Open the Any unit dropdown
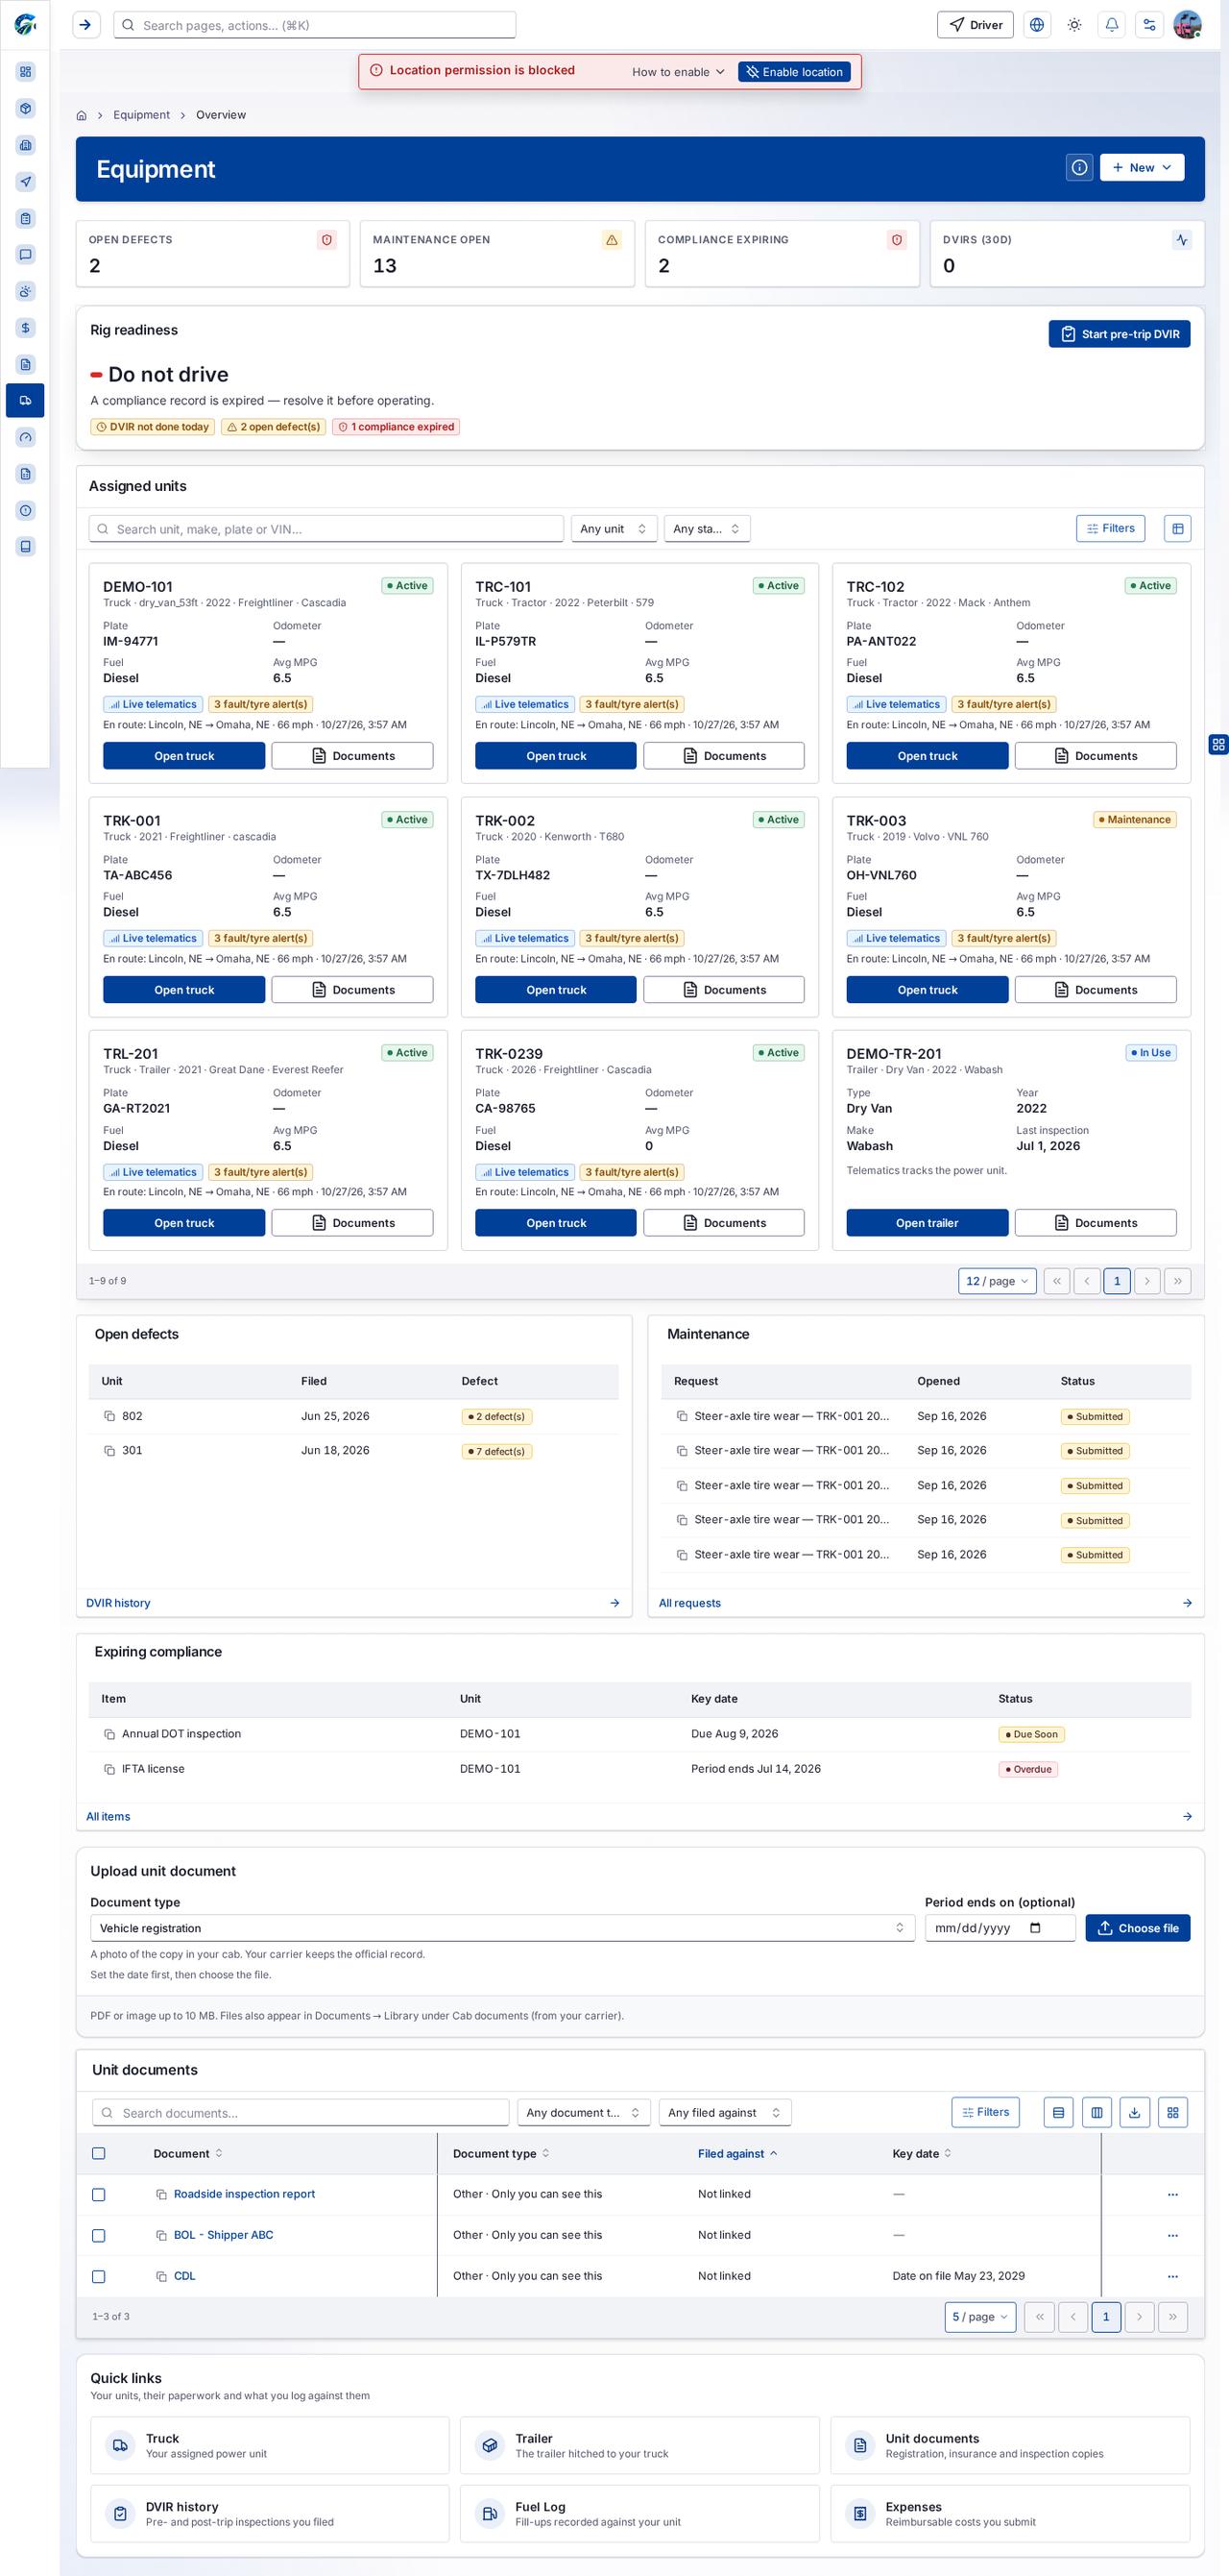Screen dimensions: 1229x2576 pyautogui.click(x=614, y=529)
